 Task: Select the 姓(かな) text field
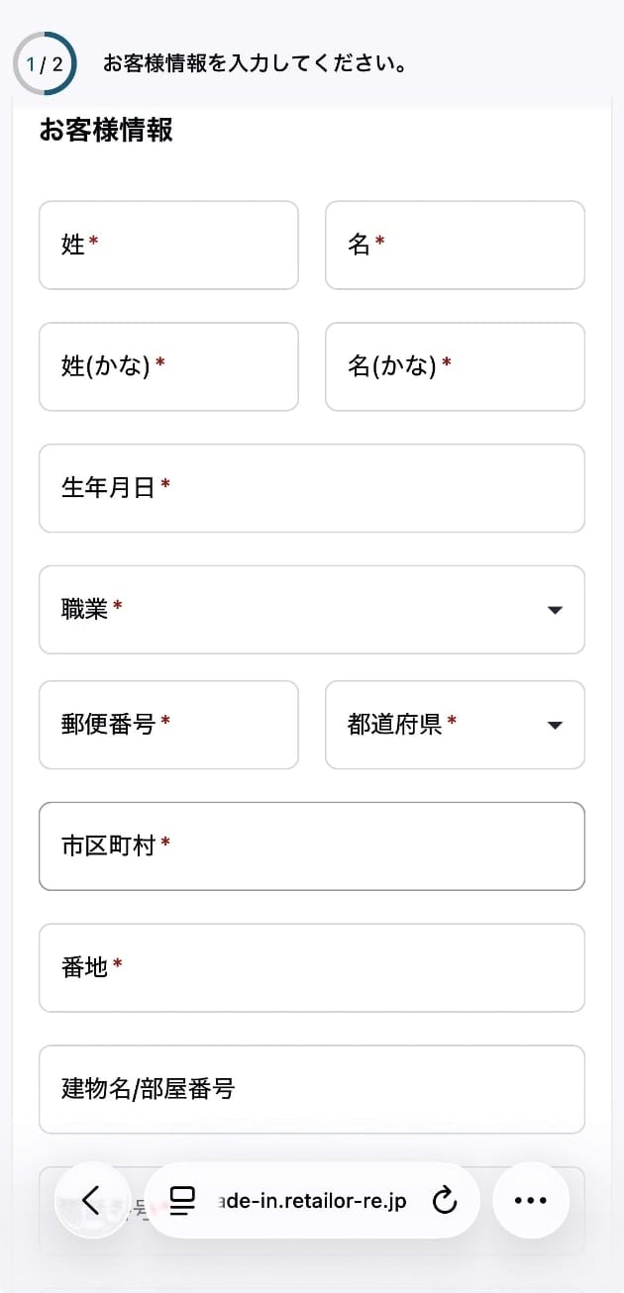(x=168, y=366)
